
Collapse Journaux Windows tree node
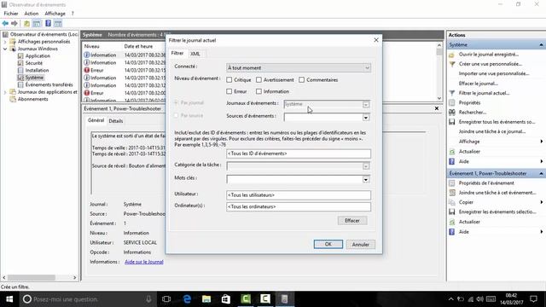pyautogui.click(x=5, y=49)
